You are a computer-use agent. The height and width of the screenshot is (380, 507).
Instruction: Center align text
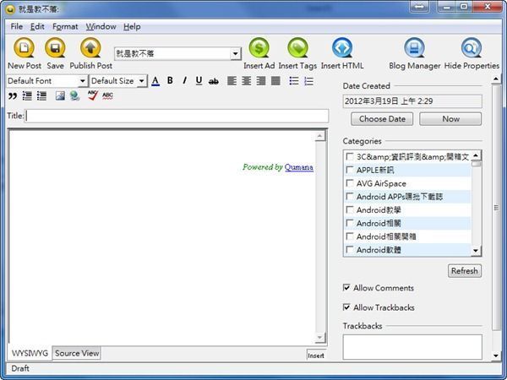[x=247, y=81]
